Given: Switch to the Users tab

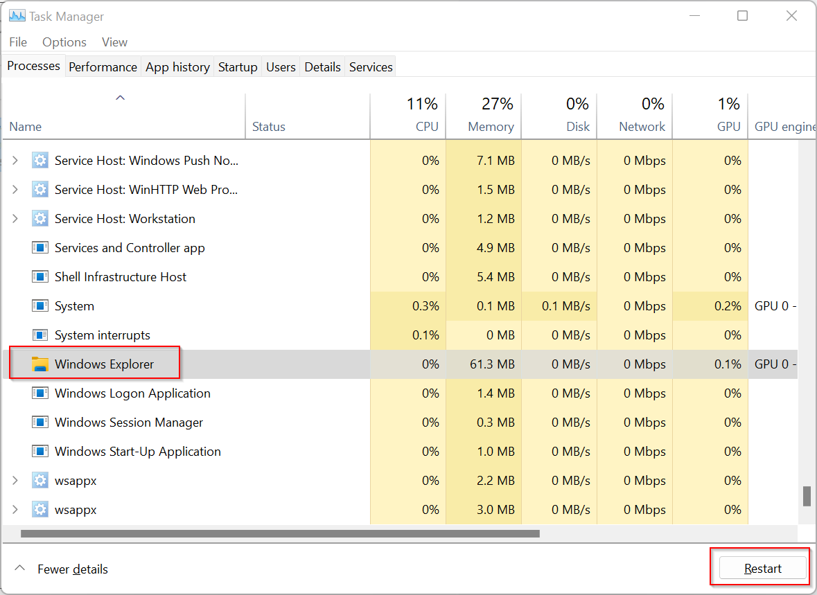Looking at the screenshot, I should 281,67.
